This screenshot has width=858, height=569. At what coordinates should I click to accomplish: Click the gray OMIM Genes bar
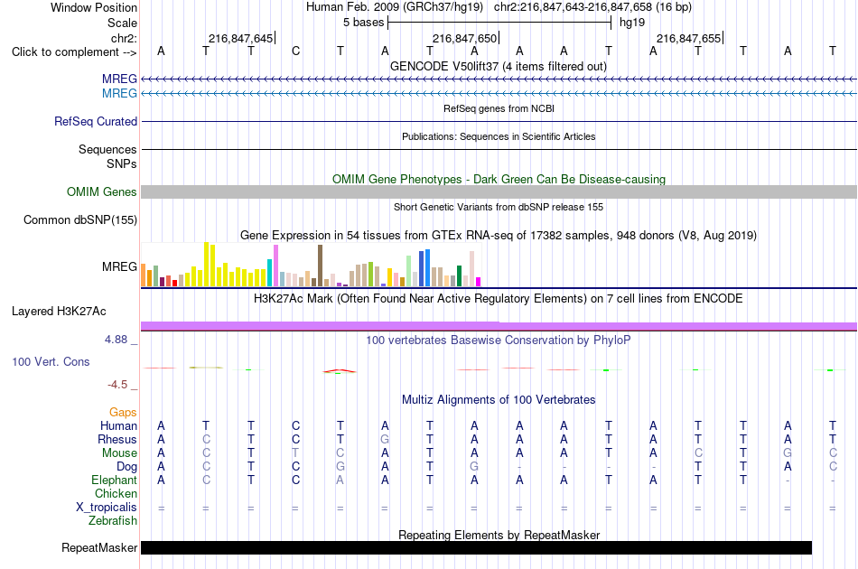click(x=499, y=191)
